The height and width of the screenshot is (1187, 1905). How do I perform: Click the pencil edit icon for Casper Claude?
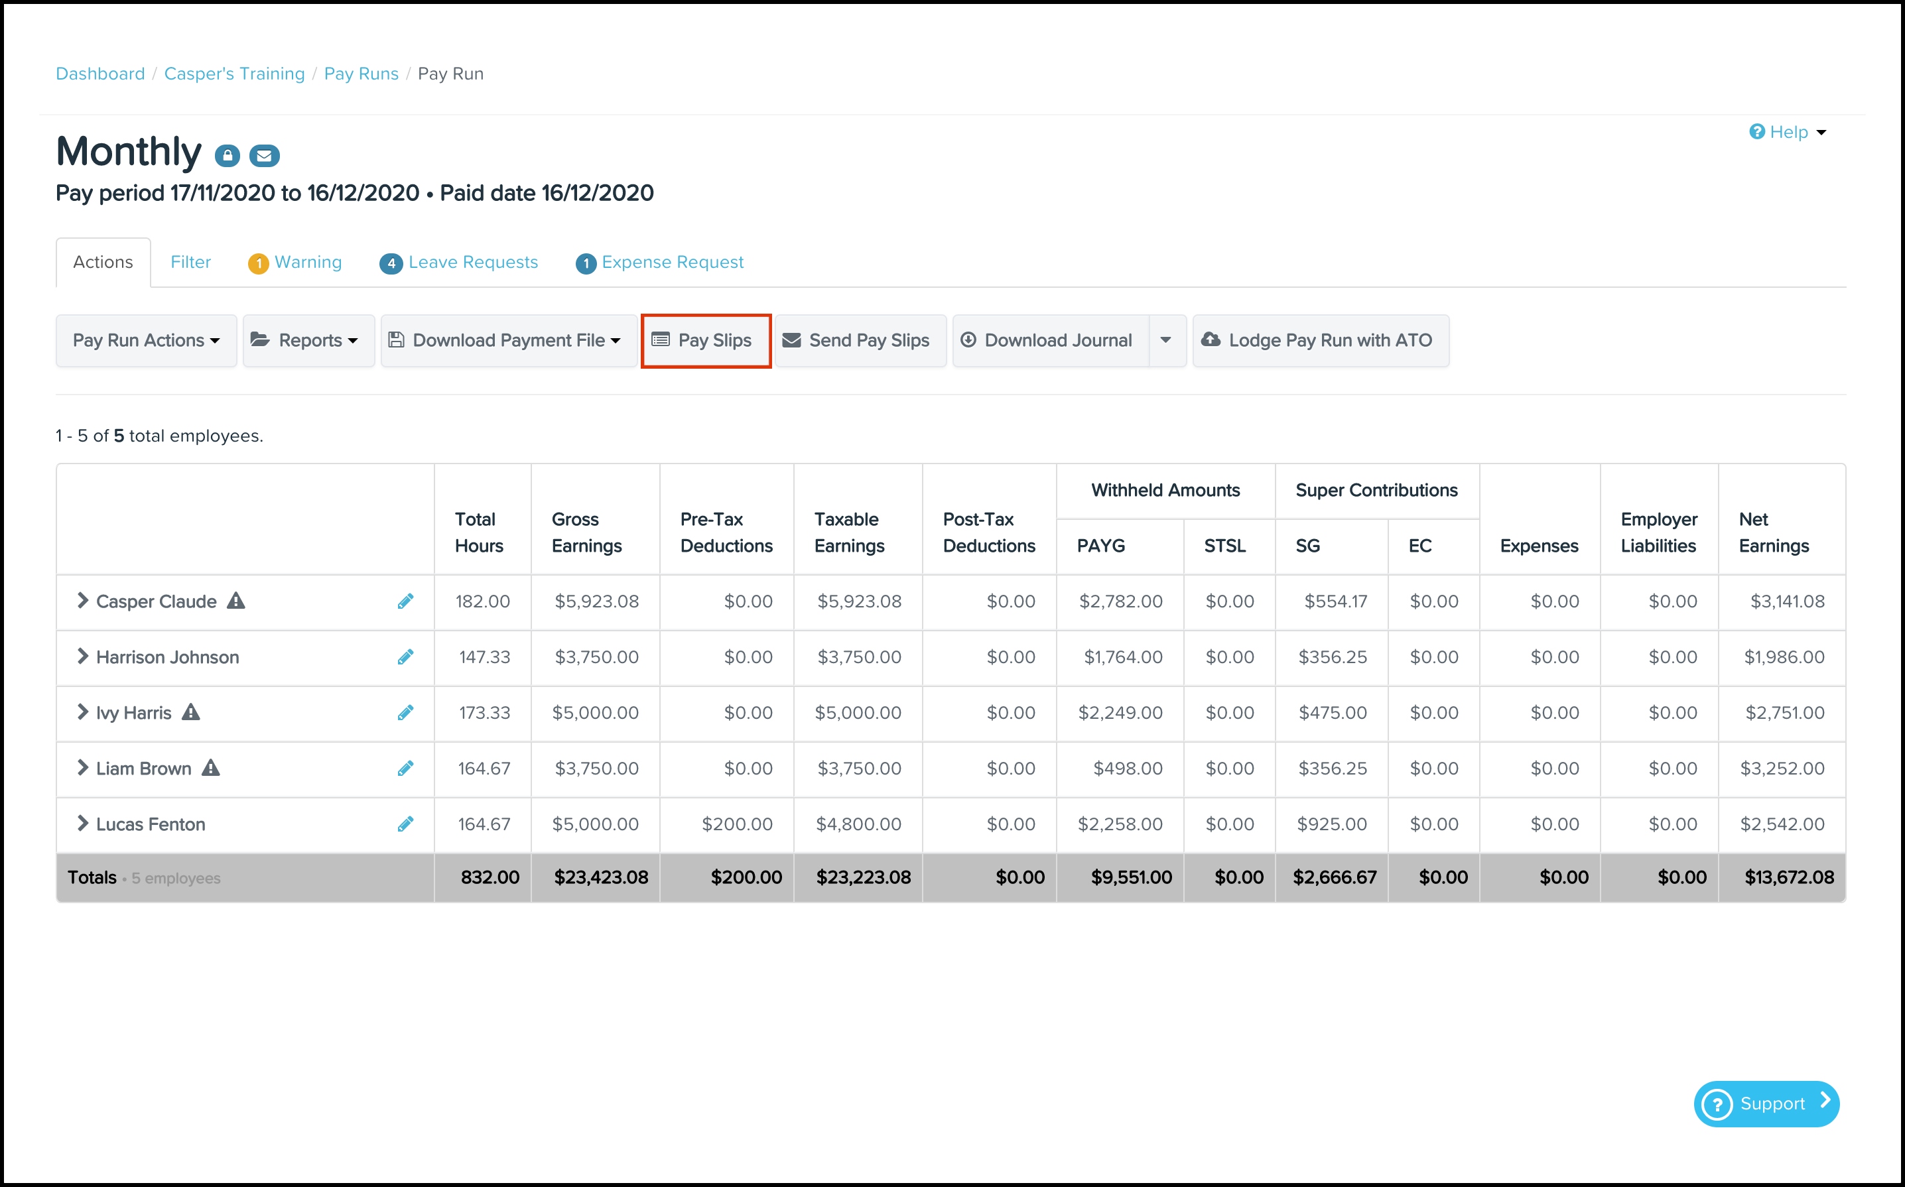pyautogui.click(x=405, y=601)
